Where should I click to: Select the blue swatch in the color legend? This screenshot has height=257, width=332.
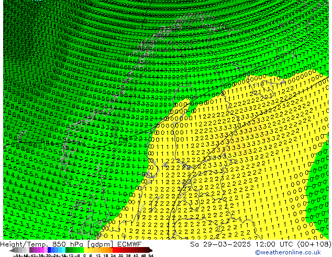pyautogui.click(x=51, y=250)
